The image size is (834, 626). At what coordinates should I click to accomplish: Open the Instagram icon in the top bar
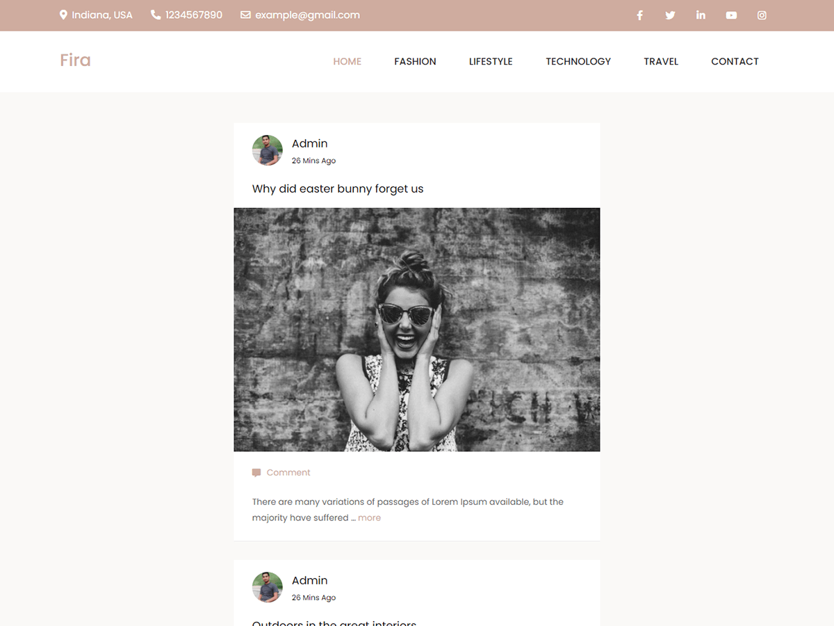pos(762,15)
